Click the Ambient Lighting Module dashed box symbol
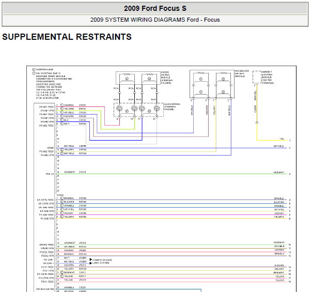 click(257, 77)
